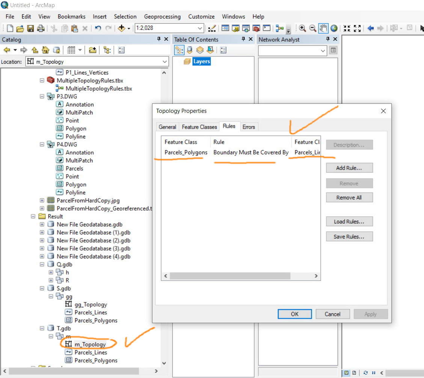
Task: Open Network Analyst properties button
Action: (333, 50)
